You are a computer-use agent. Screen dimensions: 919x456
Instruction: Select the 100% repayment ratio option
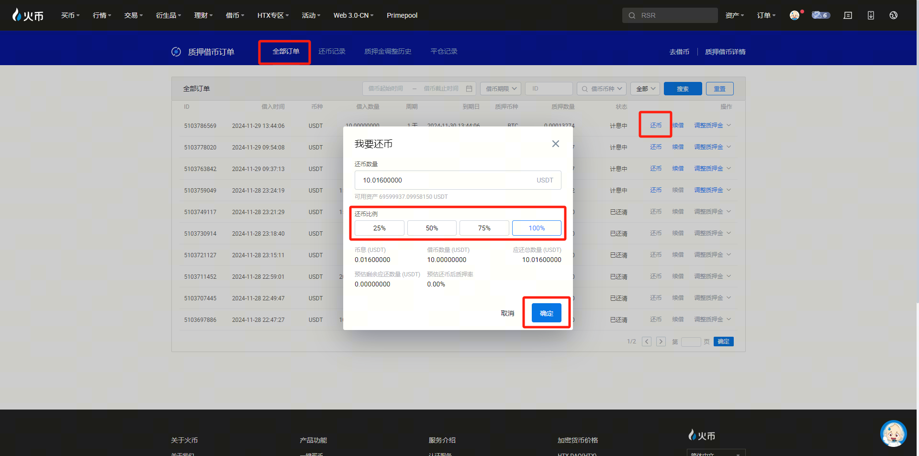point(537,228)
